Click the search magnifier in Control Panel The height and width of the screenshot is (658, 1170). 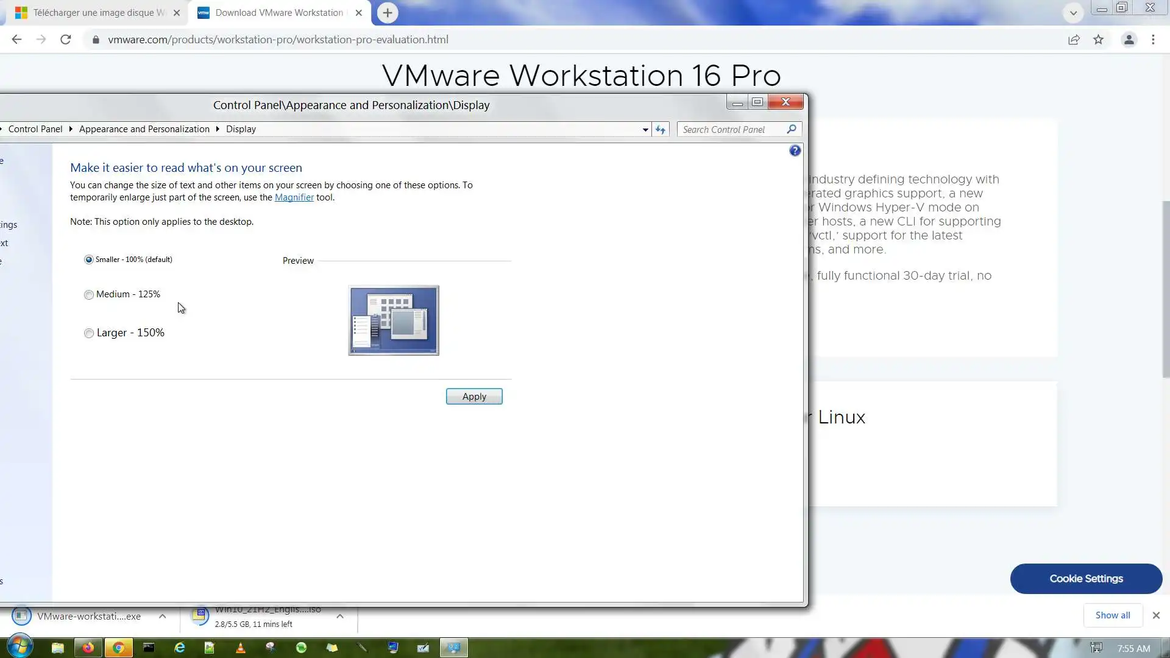pos(791,129)
